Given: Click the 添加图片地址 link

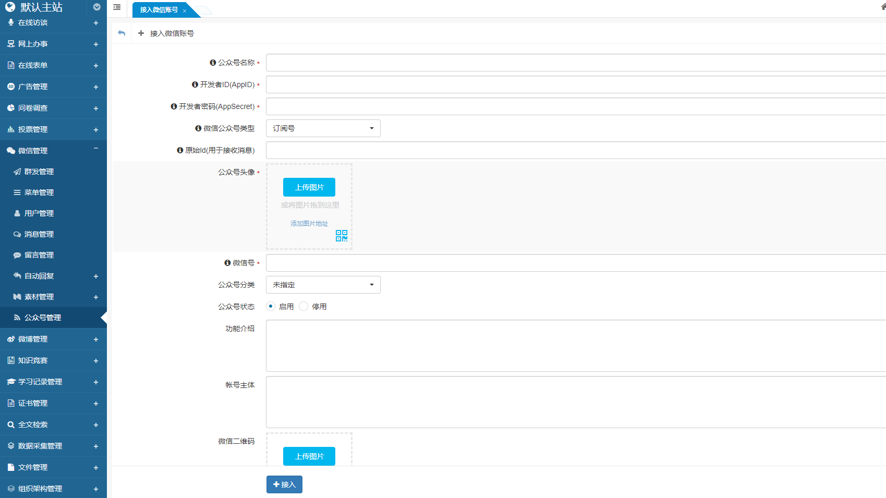Looking at the screenshot, I should (x=309, y=224).
